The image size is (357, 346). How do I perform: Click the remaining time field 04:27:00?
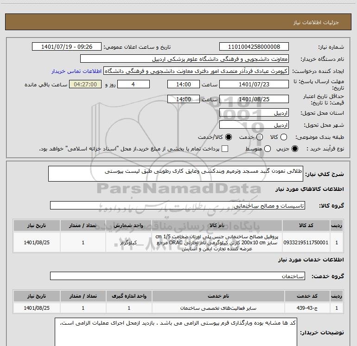click(85, 84)
